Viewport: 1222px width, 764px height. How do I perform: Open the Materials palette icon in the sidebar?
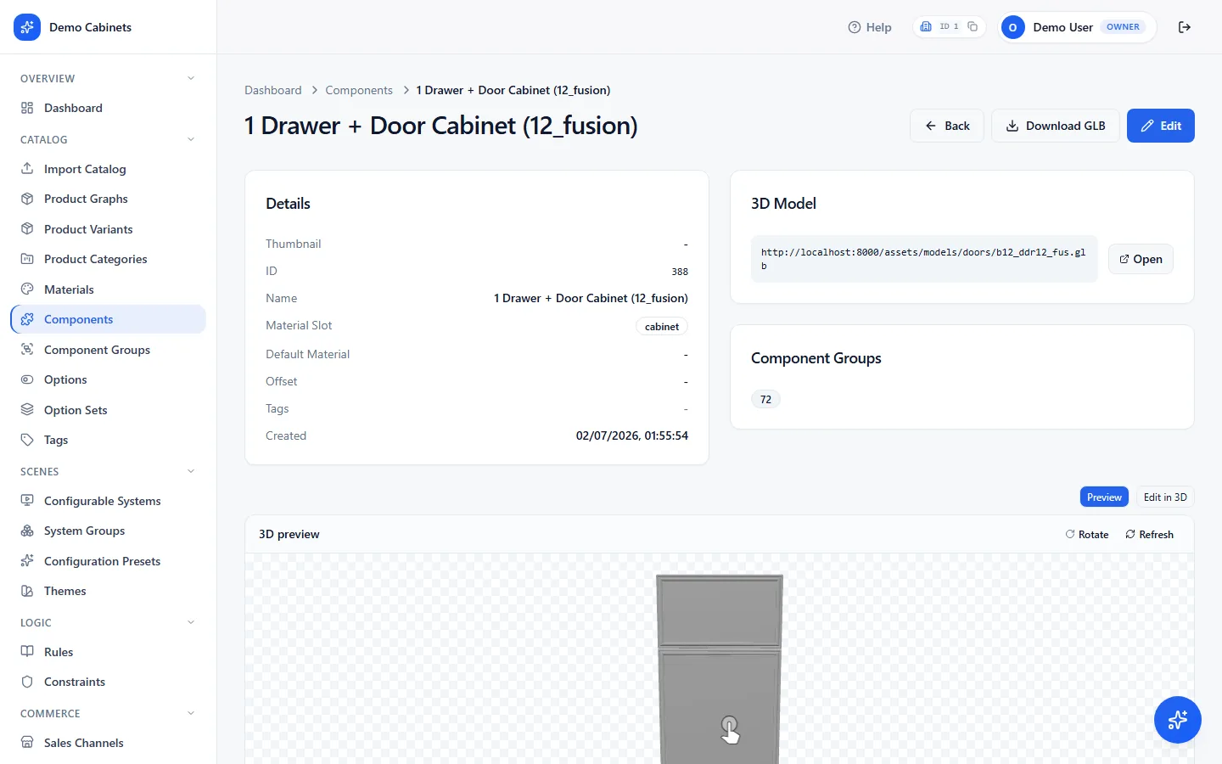coord(27,289)
